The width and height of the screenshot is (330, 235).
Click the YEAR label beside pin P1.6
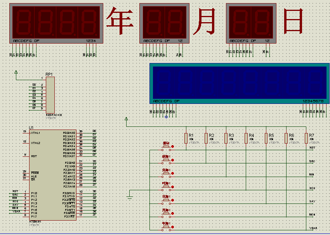[x=16, y=211]
